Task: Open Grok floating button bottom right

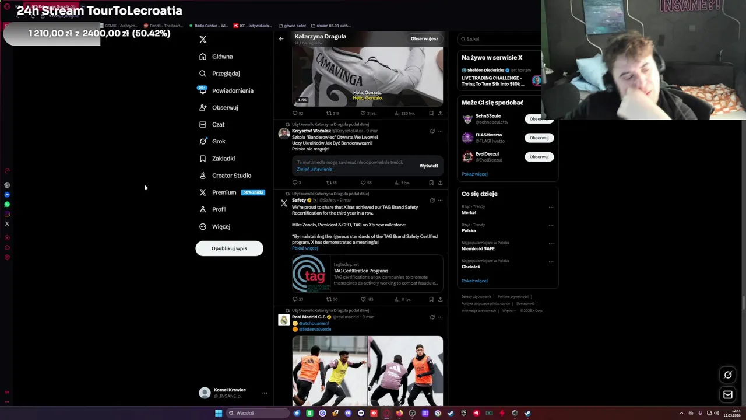Action: (728, 375)
